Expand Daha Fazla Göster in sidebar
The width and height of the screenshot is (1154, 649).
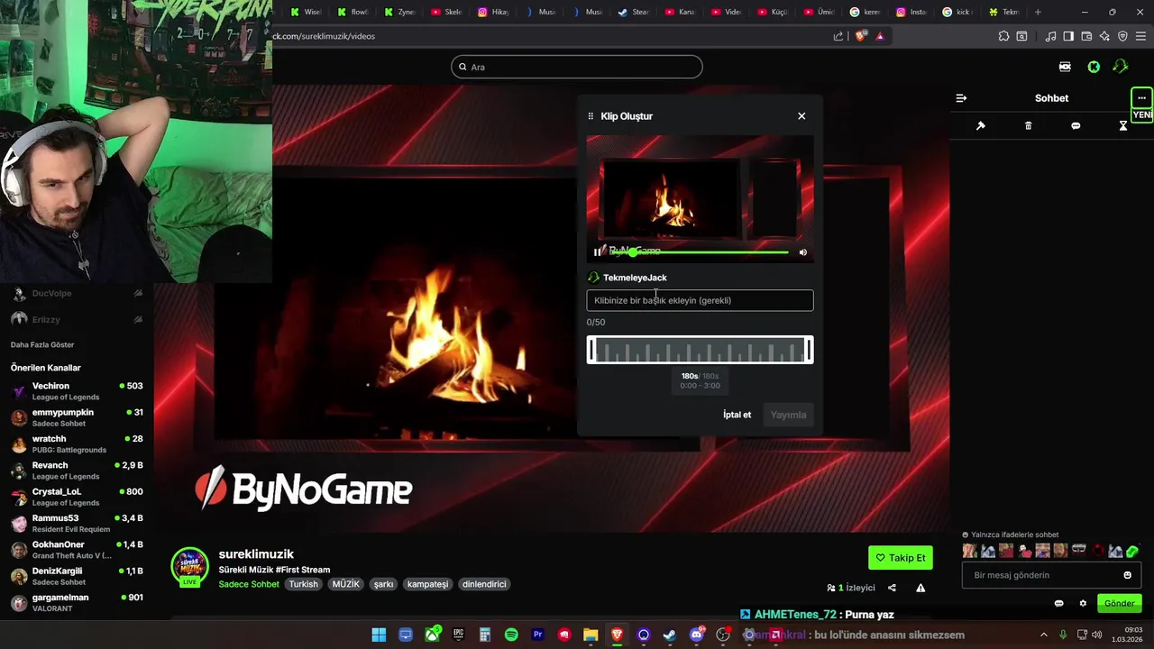[x=42, y=344]
